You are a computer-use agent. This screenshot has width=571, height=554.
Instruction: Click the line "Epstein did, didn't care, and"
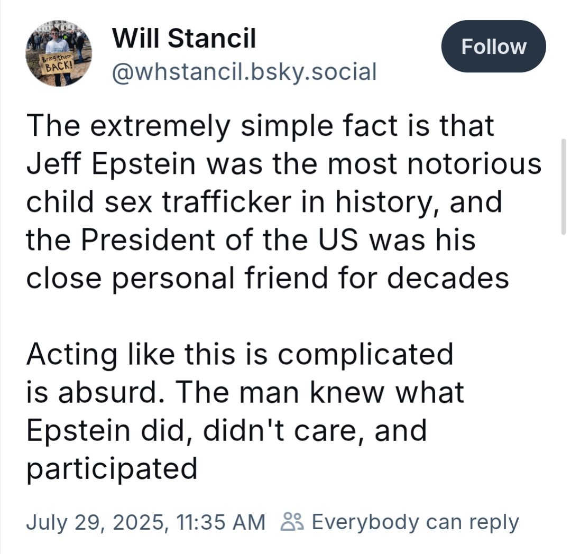tap(226, 430)
